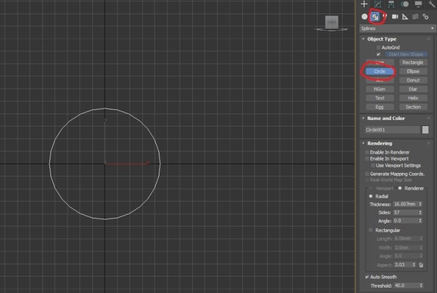This screenshot has width=437, height=293.
Task: Collapse the Object Type rollout
Action: point(382,39)
